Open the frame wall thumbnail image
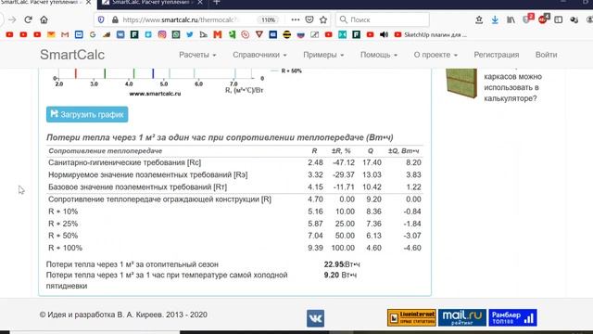The height and width of the screenshot is (334, 593). [x=461, y=83]
